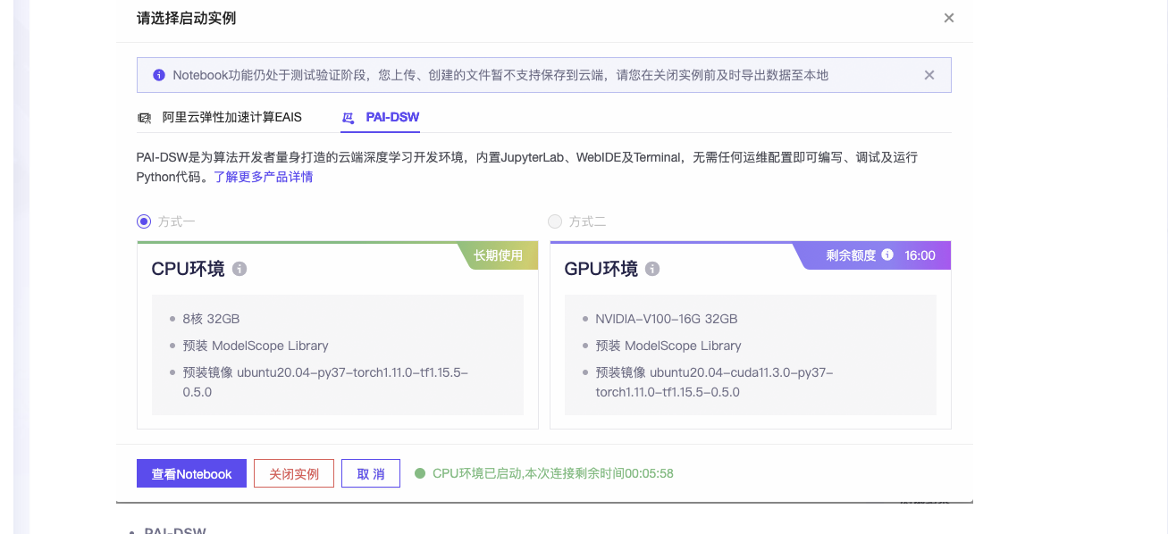Click the PAI-DSW tab icon
Image resolution: width=1168 pixels, height=534 pixels.
click(349, 118)
